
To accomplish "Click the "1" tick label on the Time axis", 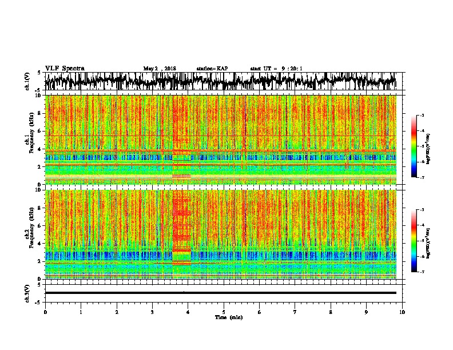I will pos(81,312).
